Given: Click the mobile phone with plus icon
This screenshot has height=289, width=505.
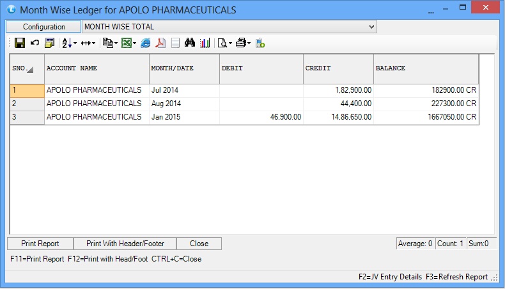Looking at the screenshot, I should [x=260, y=43].
